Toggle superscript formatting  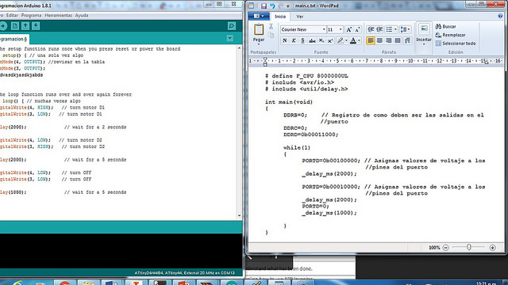point(330,40)
